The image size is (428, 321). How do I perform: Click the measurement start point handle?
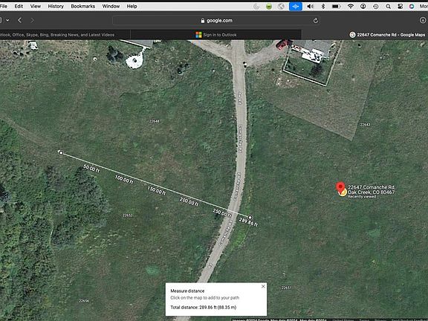point(61,153)
